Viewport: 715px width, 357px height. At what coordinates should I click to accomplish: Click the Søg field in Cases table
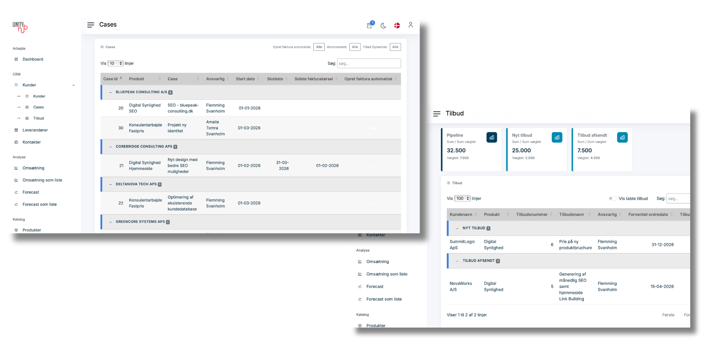pos(369,63)
